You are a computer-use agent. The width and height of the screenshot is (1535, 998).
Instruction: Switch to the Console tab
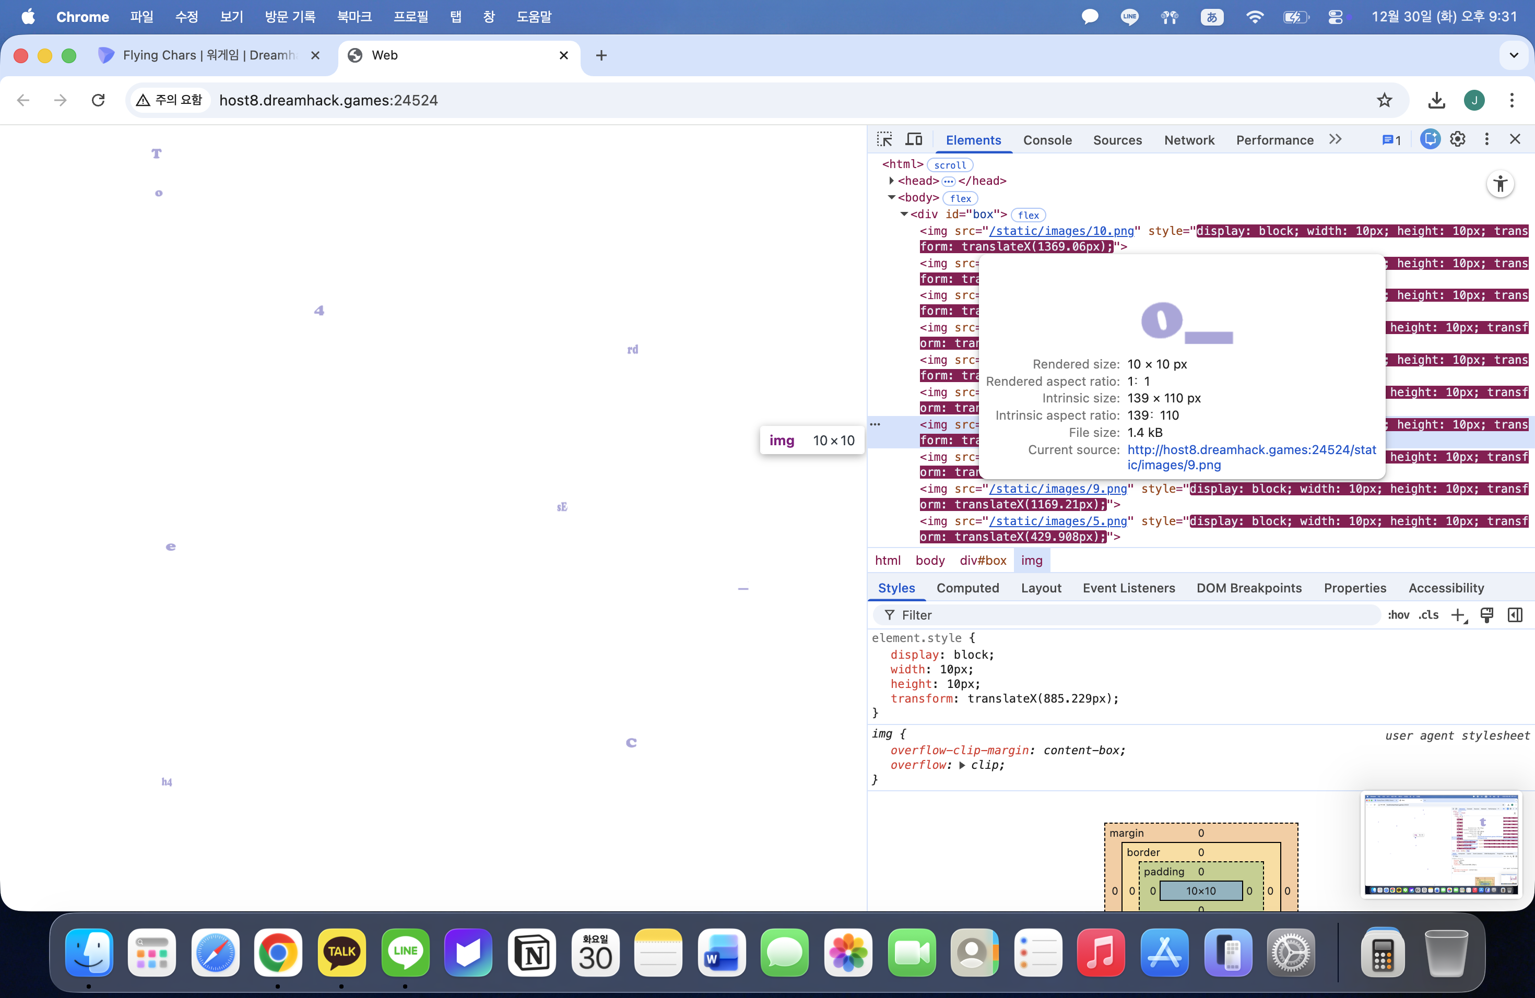pos(1047,140)
